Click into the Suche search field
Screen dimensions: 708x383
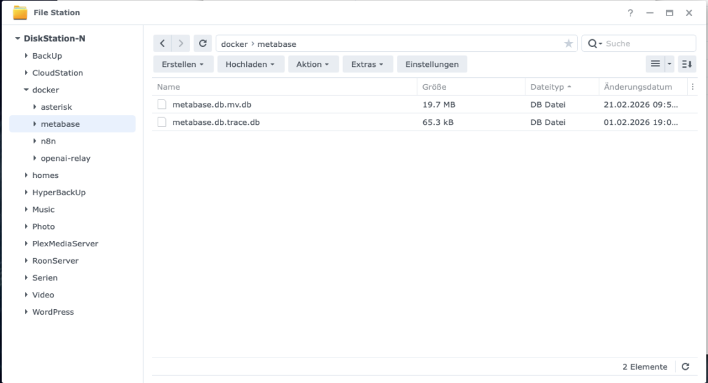coord(647,43)
